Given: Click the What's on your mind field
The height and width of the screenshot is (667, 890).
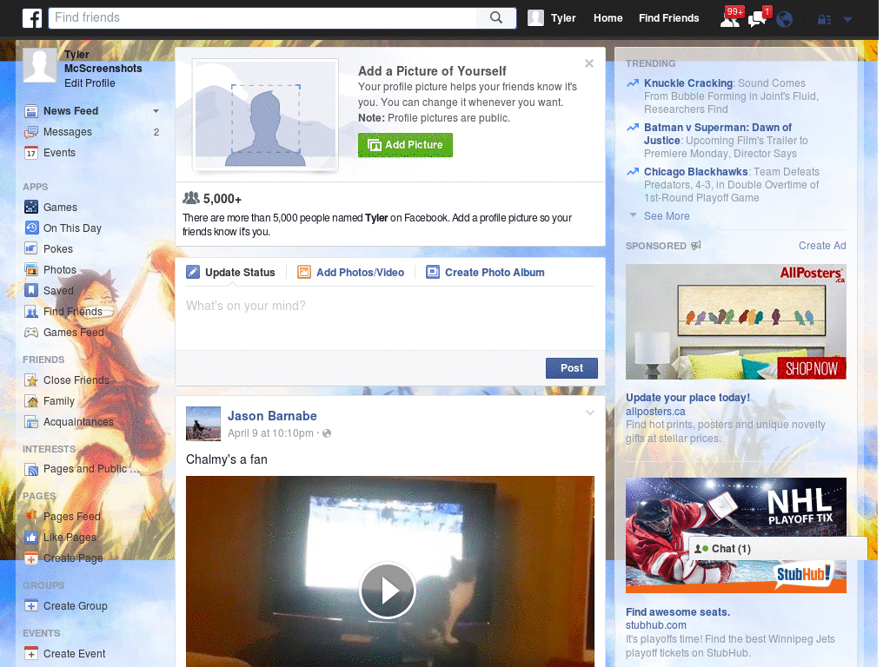Looking at the screenshot, I should [389, 307].
